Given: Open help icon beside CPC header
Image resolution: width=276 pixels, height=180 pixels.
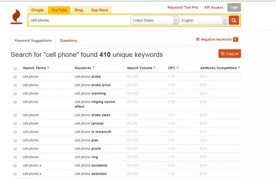Looking at the screenshot, I should (x=177, y=68).
